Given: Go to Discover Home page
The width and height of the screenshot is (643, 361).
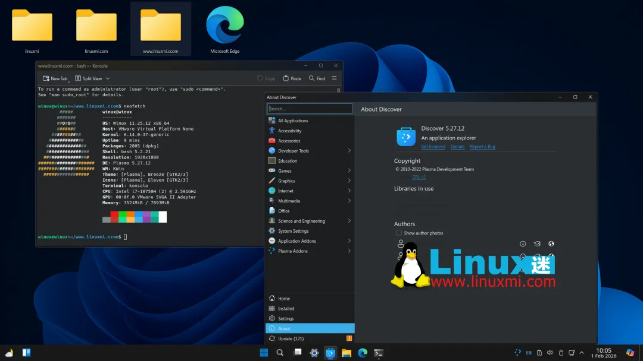Looking at the screenshot, I should pyautogui.click(x=310, y=299).
